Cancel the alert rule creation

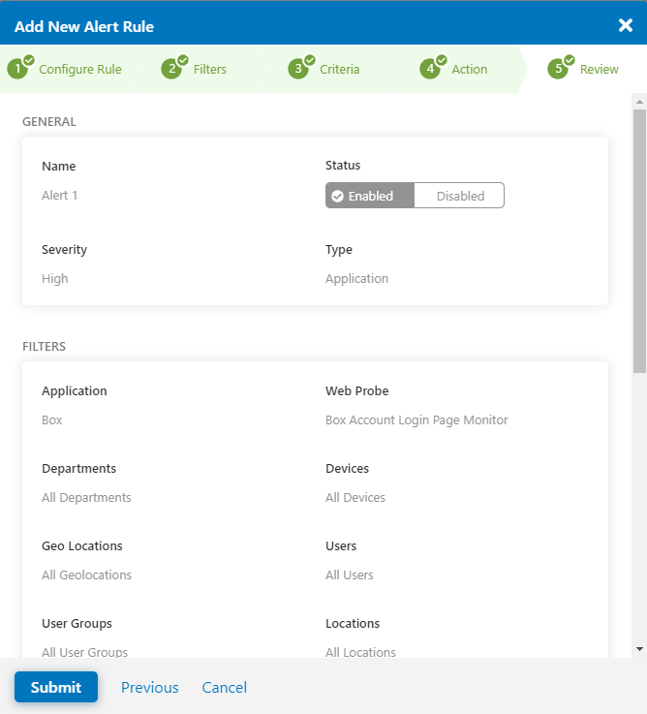[x=224, y=687]
